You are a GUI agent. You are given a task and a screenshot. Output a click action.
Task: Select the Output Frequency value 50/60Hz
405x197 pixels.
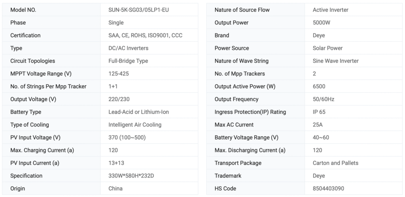(x=324, y=99)
